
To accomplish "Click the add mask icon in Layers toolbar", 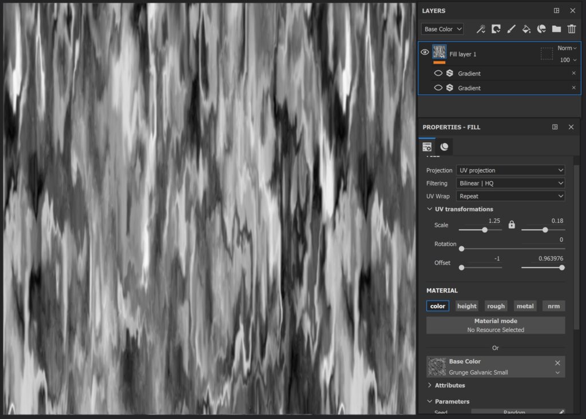I will pyautogui.click(x=496, y=29).
